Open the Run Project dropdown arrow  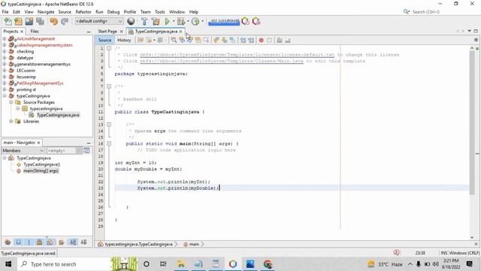174,21
